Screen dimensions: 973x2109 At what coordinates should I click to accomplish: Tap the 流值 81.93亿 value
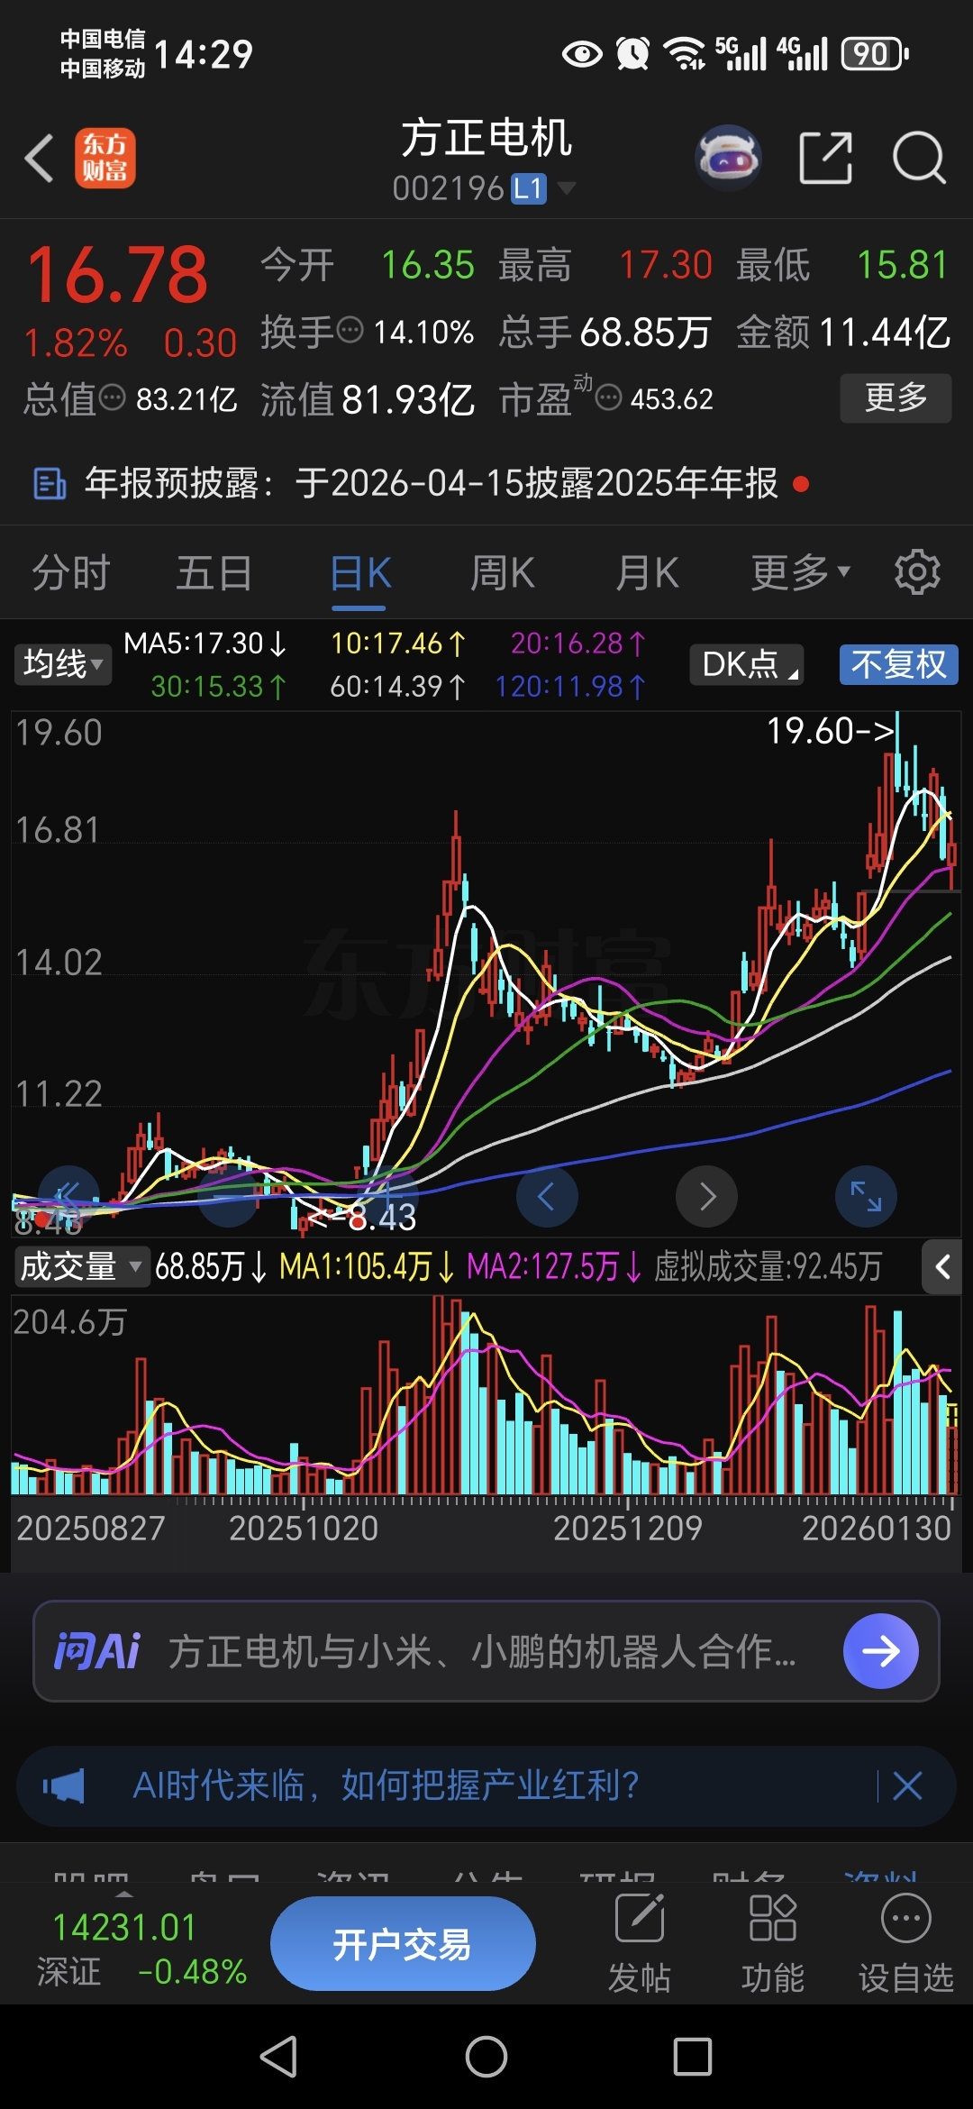(x=408, y=398)
